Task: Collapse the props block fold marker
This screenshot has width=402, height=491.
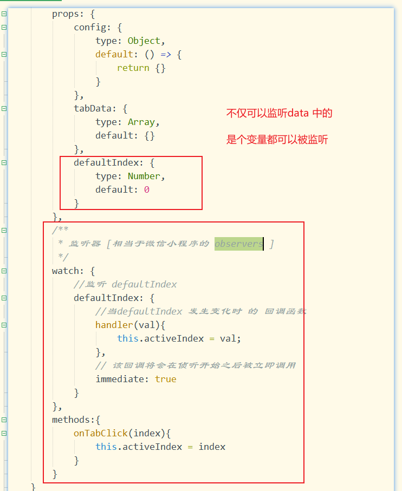Action: pyautogui.click(x=4, y=14)
